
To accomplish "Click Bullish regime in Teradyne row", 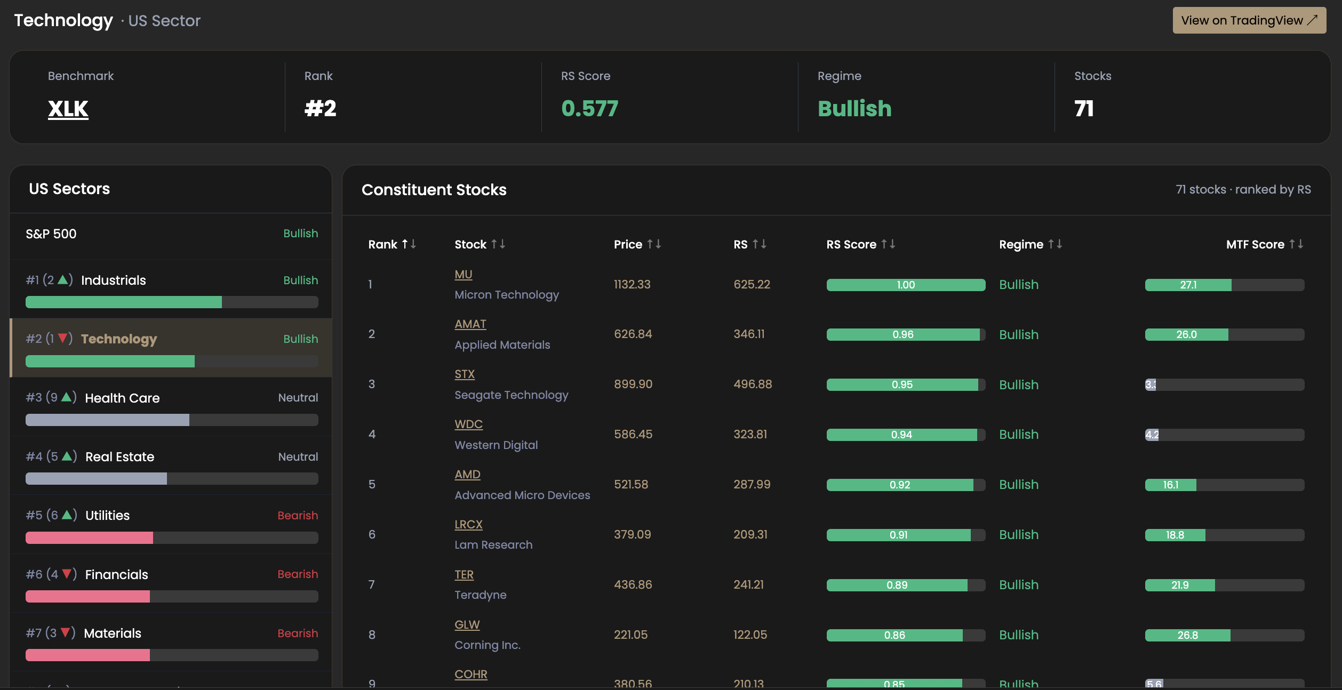I will pyautogui.click(x=1019, y=584).
